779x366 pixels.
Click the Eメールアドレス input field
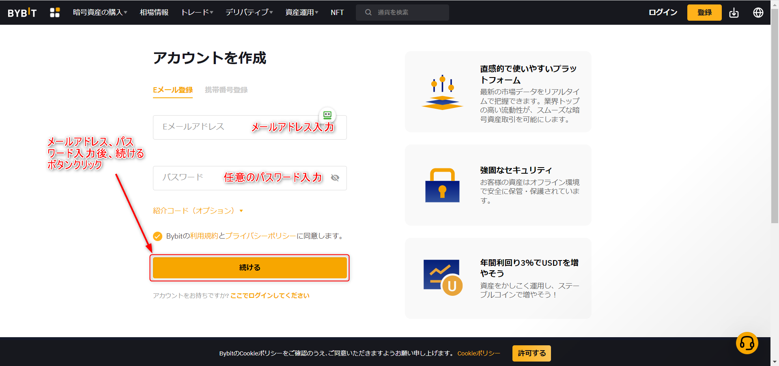click(203, 127)
